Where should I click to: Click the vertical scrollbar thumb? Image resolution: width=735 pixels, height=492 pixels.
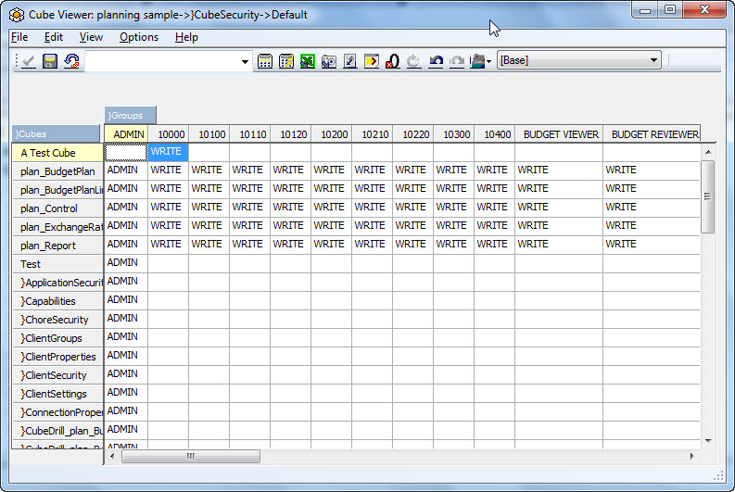[x=708, y=196]
